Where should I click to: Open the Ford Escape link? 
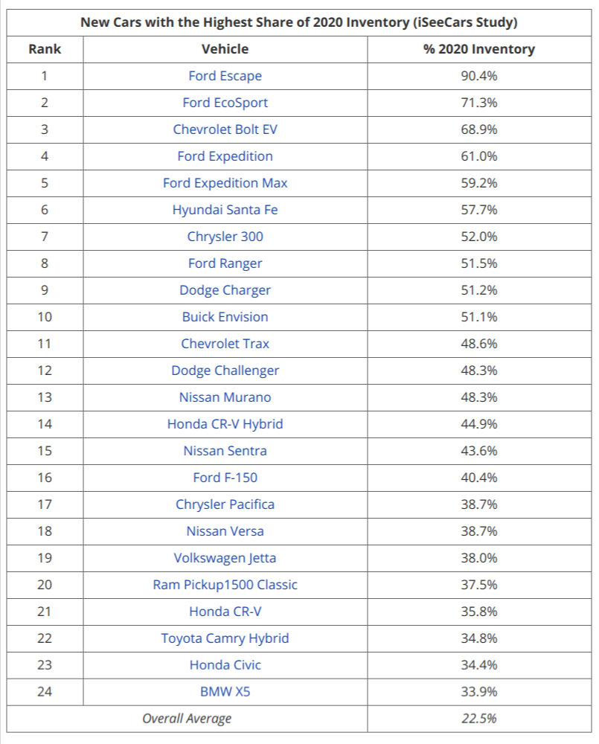pos(225,76)
